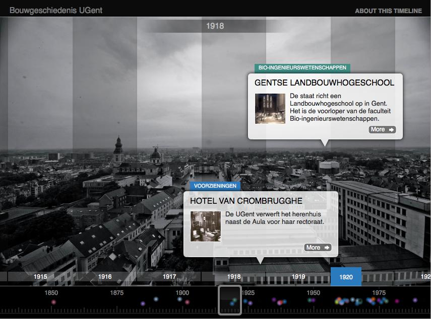The width and height of the screenshot is (431, 319).
Task: Jump to year 1917 on the year band
Action: [x=169, y=277]
